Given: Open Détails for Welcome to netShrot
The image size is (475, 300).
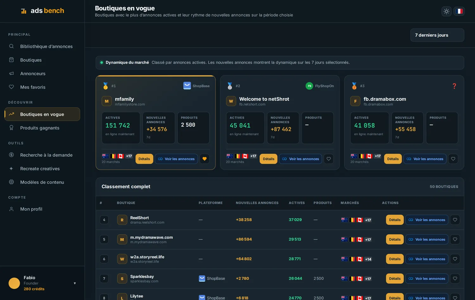Looking at the screenshot, I should (x=269, y=159).
